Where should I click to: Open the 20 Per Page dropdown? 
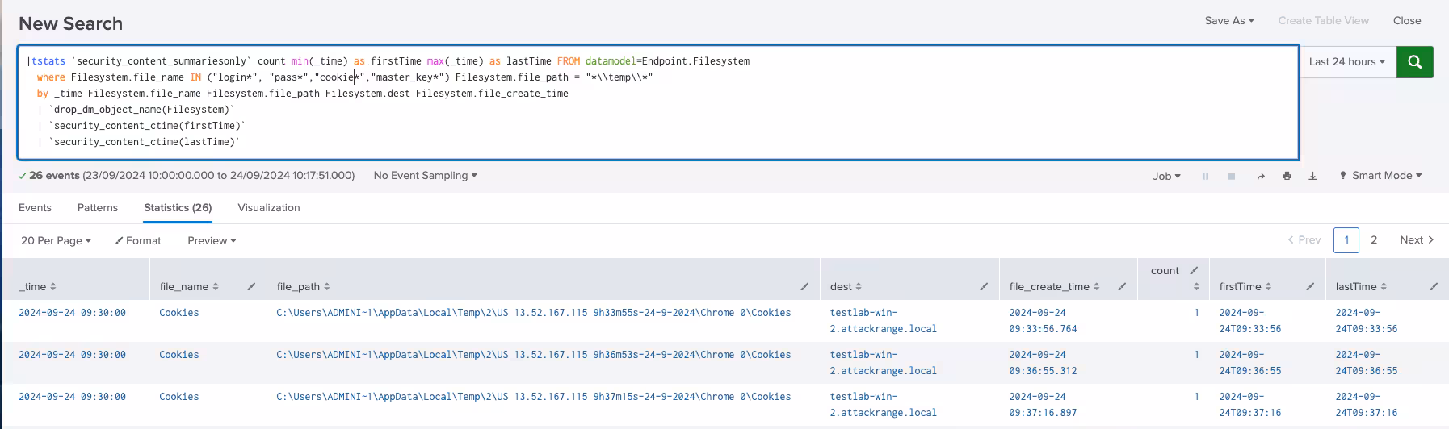[56, 240]
